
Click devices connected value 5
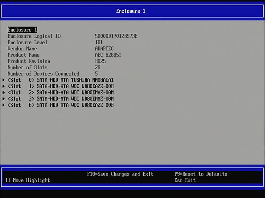[x=96, y=74]
